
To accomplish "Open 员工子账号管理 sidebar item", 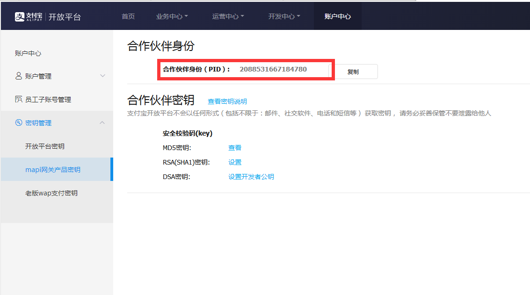I will pos(57,100).
